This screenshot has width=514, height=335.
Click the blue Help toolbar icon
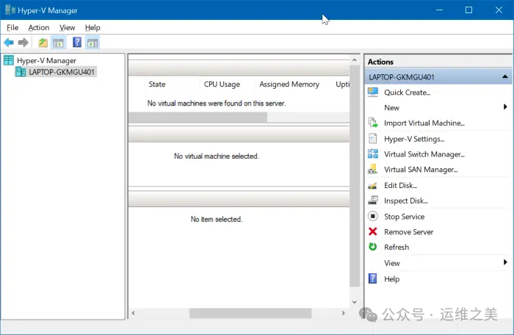77,43
